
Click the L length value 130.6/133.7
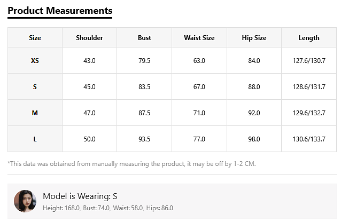coord(309,139)
